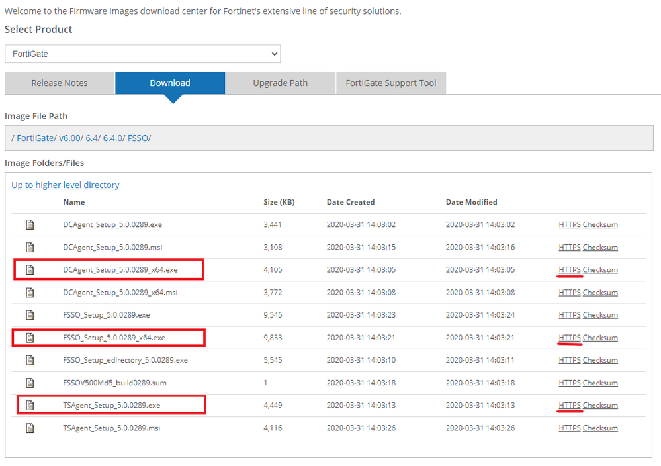Download DCAgent_Setup_5.0.0289_x64.exe via HTTPS
The height and width of the screenshot is (466, 661).
pyautogui.click(x=570, y=270)
